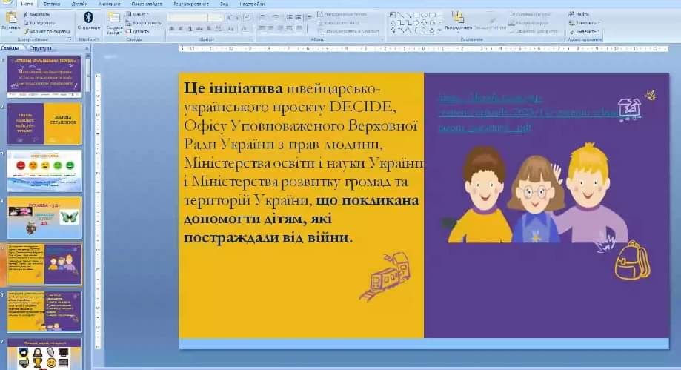681x370 pixels.
Task: Open the Настройки ribbon tab
Action: [252, 4]
